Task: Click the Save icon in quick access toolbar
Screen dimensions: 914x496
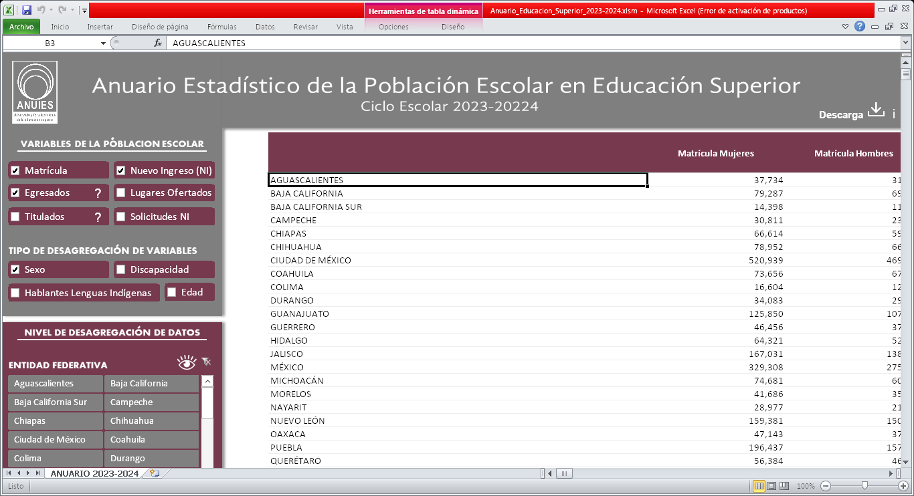Action: 27,10
